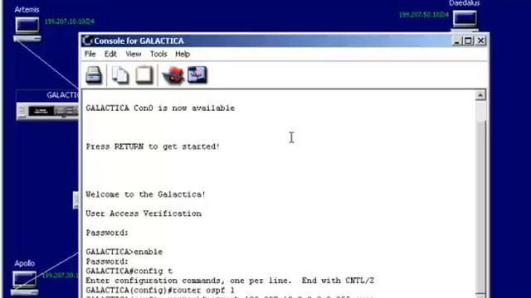Select the Artemis computer icon
This screenshot has height=298, width=531.
pos(27,29)
